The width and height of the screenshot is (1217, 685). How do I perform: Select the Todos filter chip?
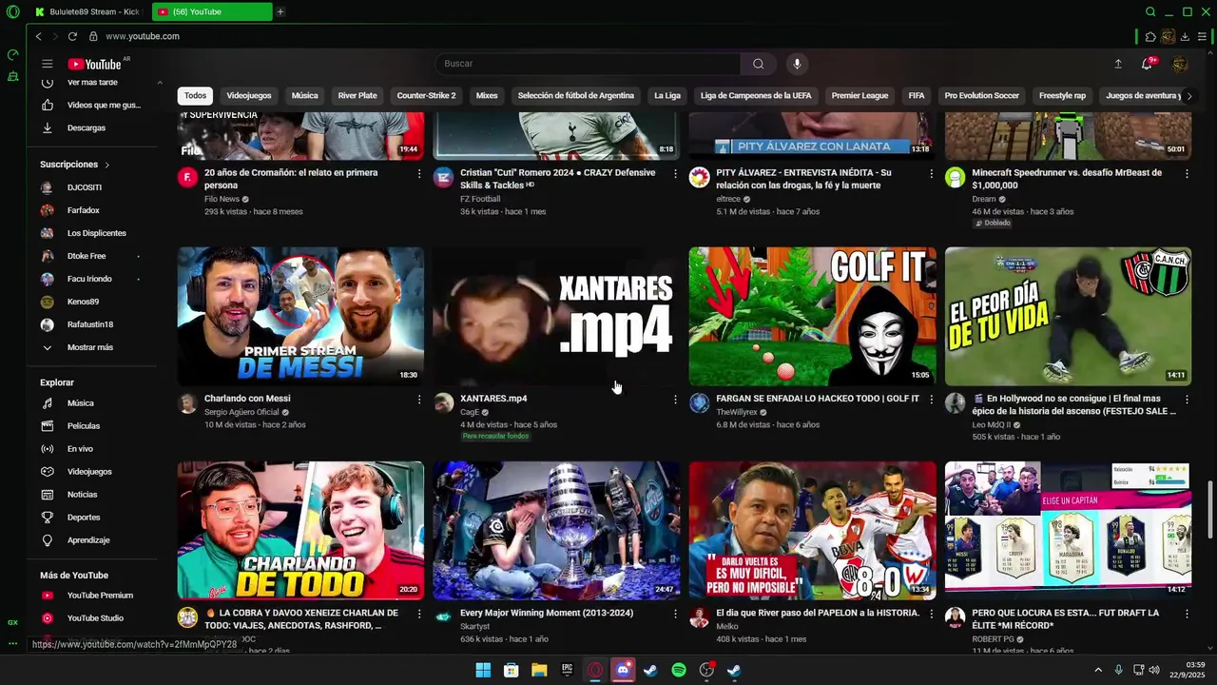click(x=195, y=95)
